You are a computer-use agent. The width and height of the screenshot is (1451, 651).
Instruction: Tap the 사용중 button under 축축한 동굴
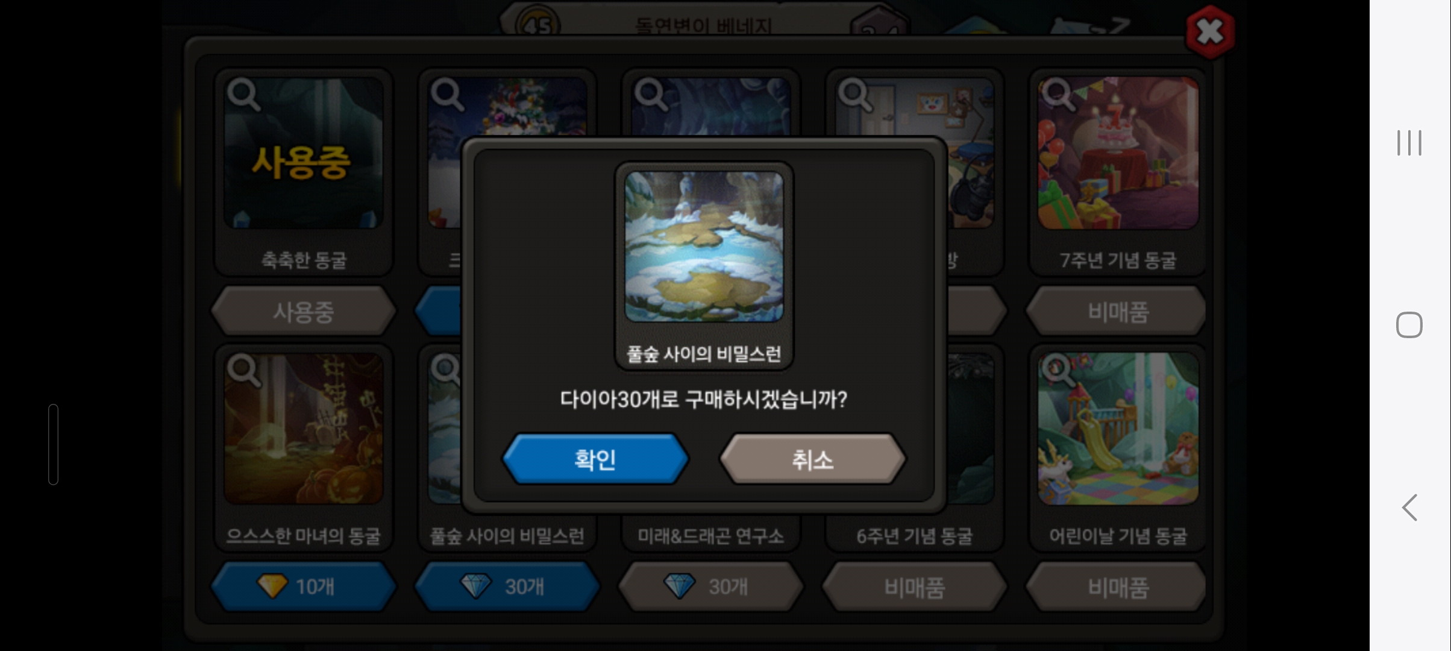(304, 311)
